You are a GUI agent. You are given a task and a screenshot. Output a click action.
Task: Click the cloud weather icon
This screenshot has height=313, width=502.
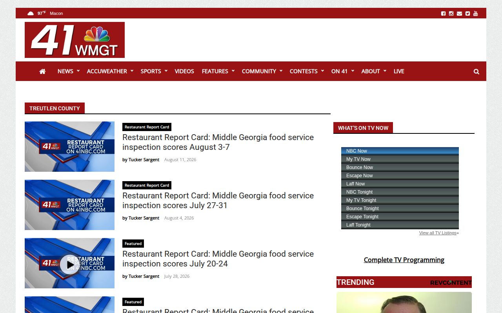[x=31, y=13]
